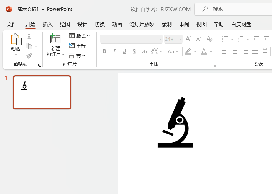Click the Copy icon
Screen dimensions: 272x194
point(29,46)
